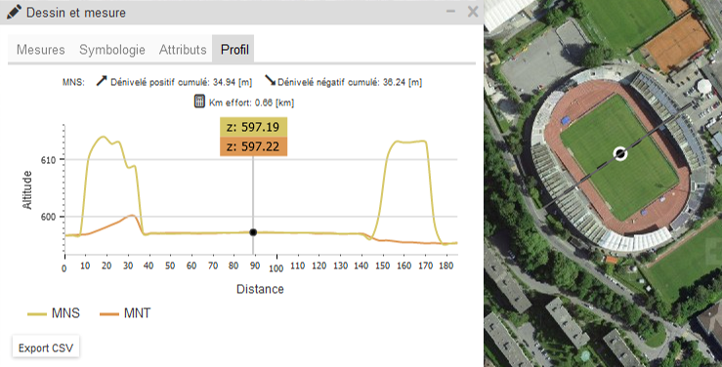Select the Attributs tab

click(x=183, y=49)
